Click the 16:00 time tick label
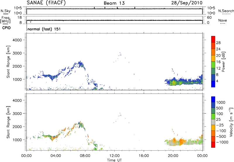 [144, 156]
